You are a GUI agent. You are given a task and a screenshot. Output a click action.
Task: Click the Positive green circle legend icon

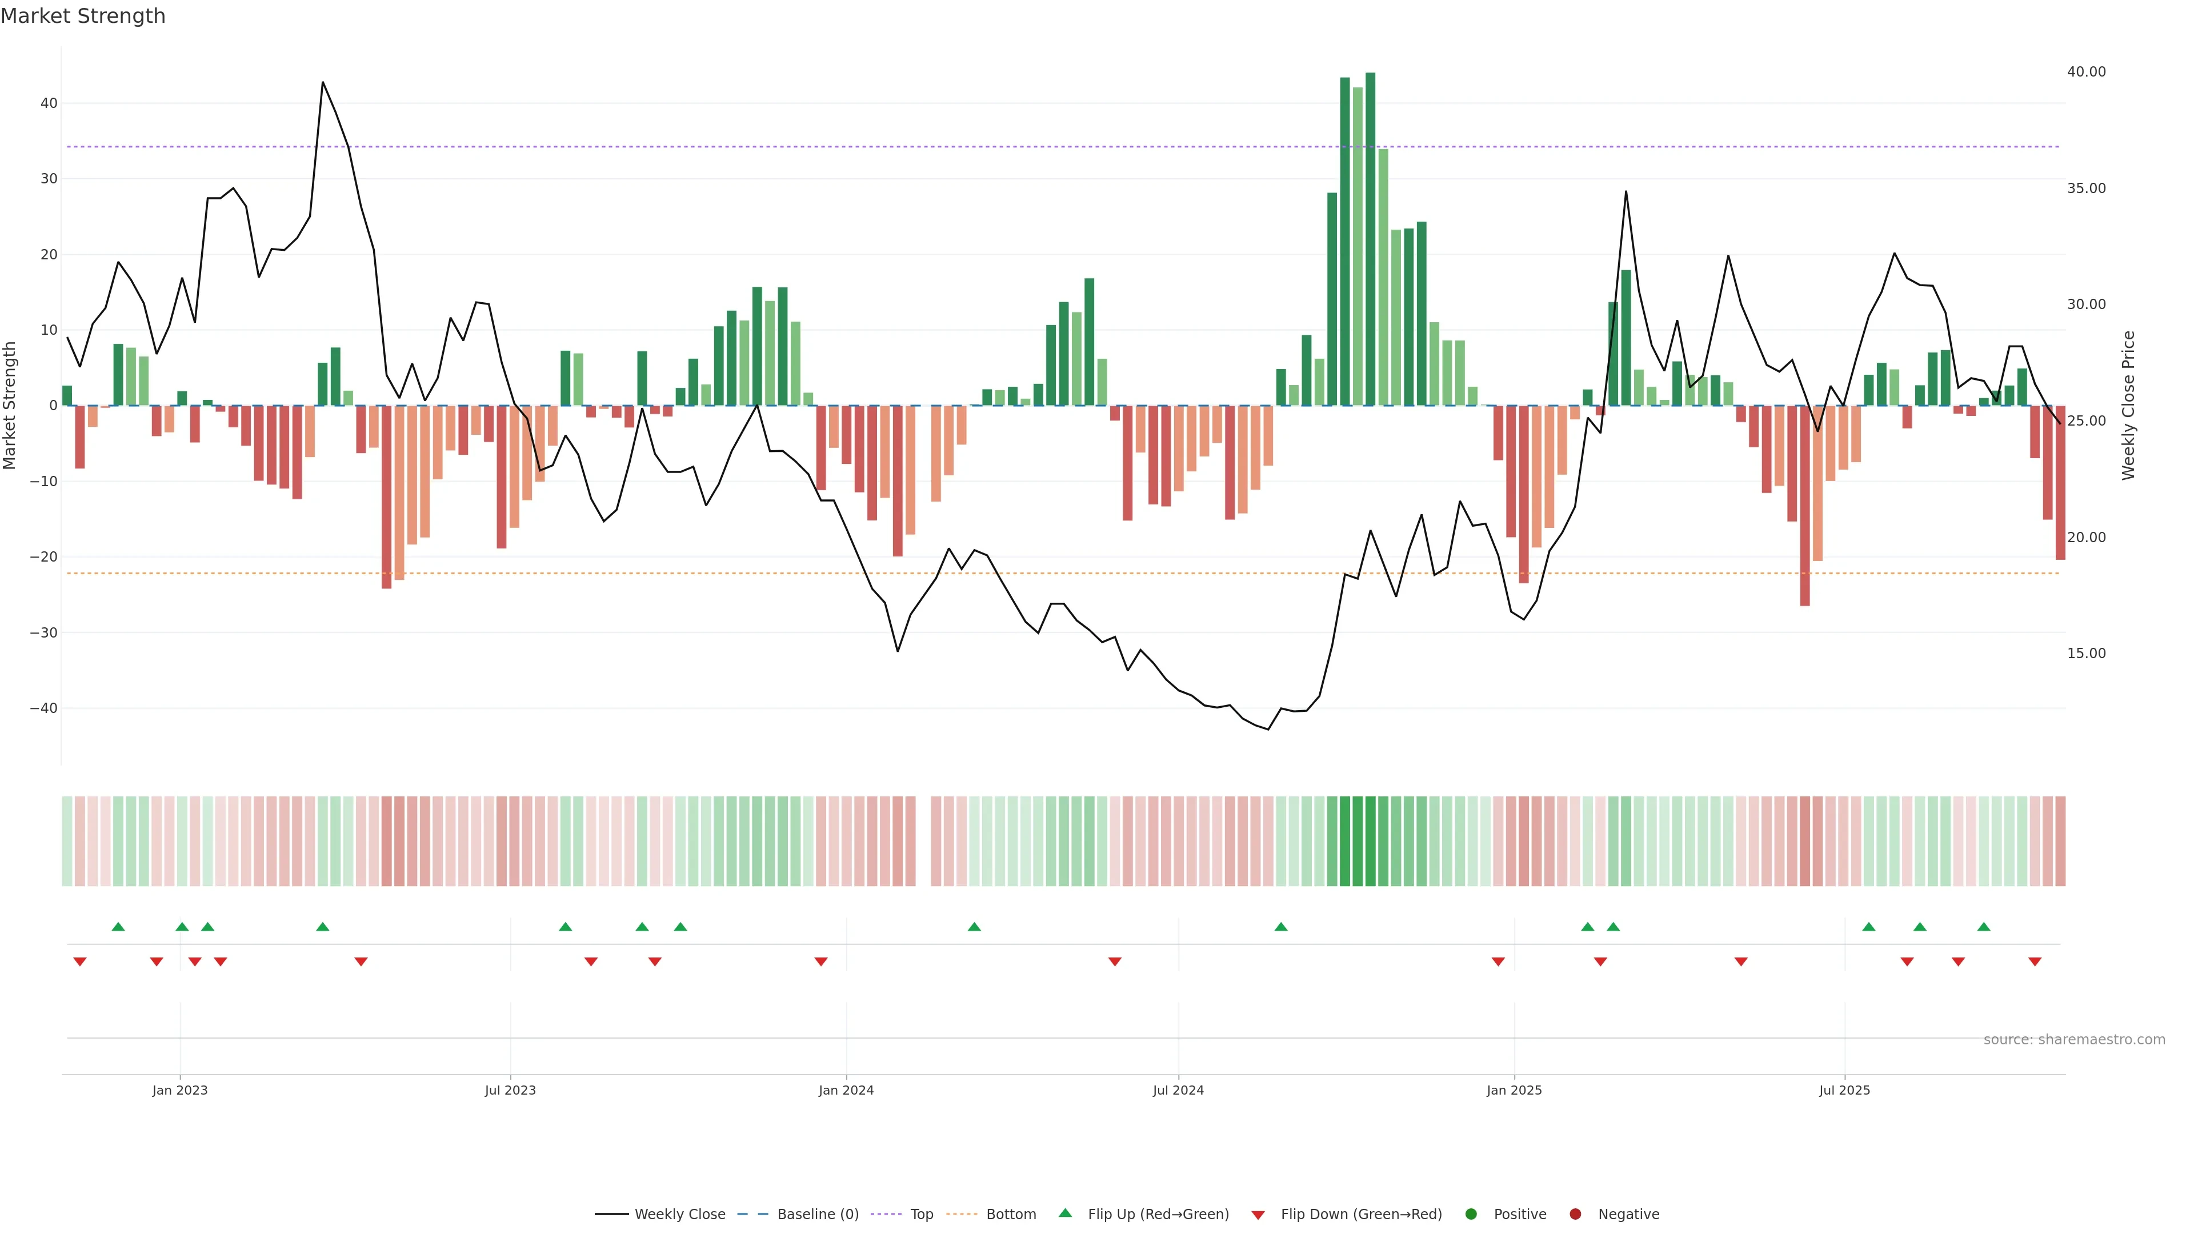click(x=1471, y=1215)
